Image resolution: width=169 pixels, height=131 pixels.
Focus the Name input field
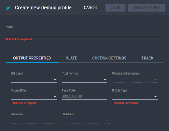point(84,32)
